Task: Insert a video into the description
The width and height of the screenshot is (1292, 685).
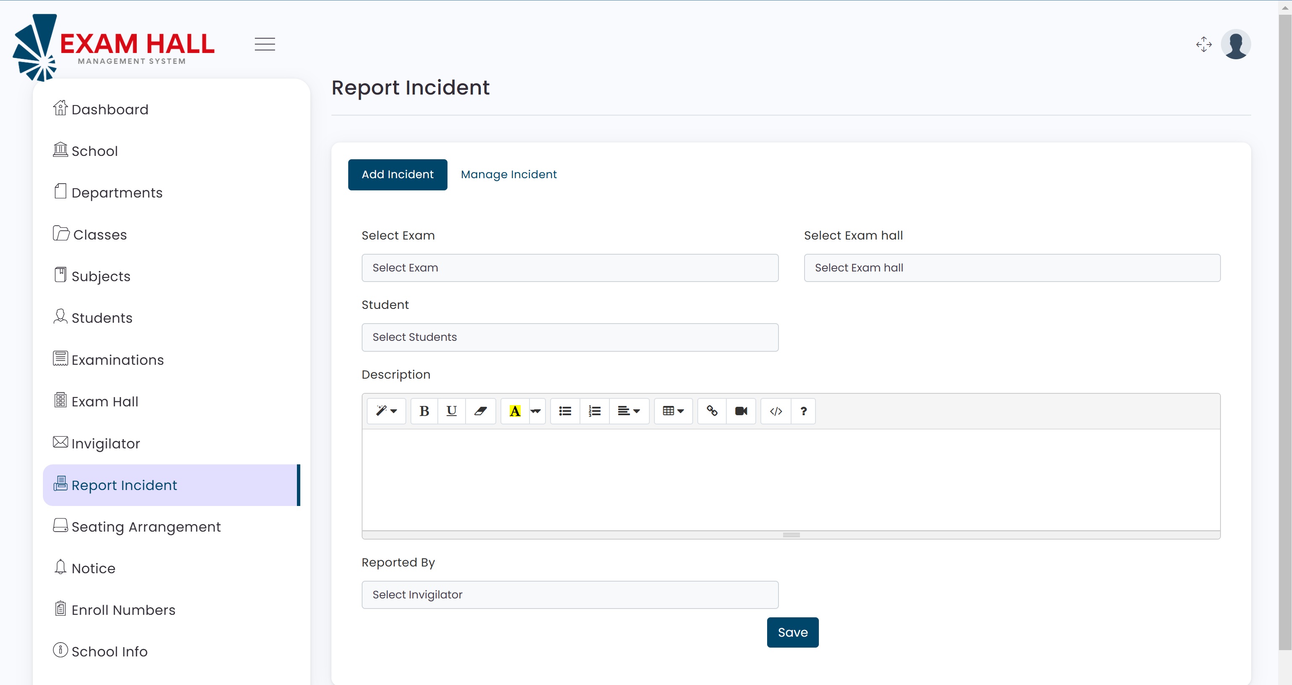Action: (x=741, y=411)
